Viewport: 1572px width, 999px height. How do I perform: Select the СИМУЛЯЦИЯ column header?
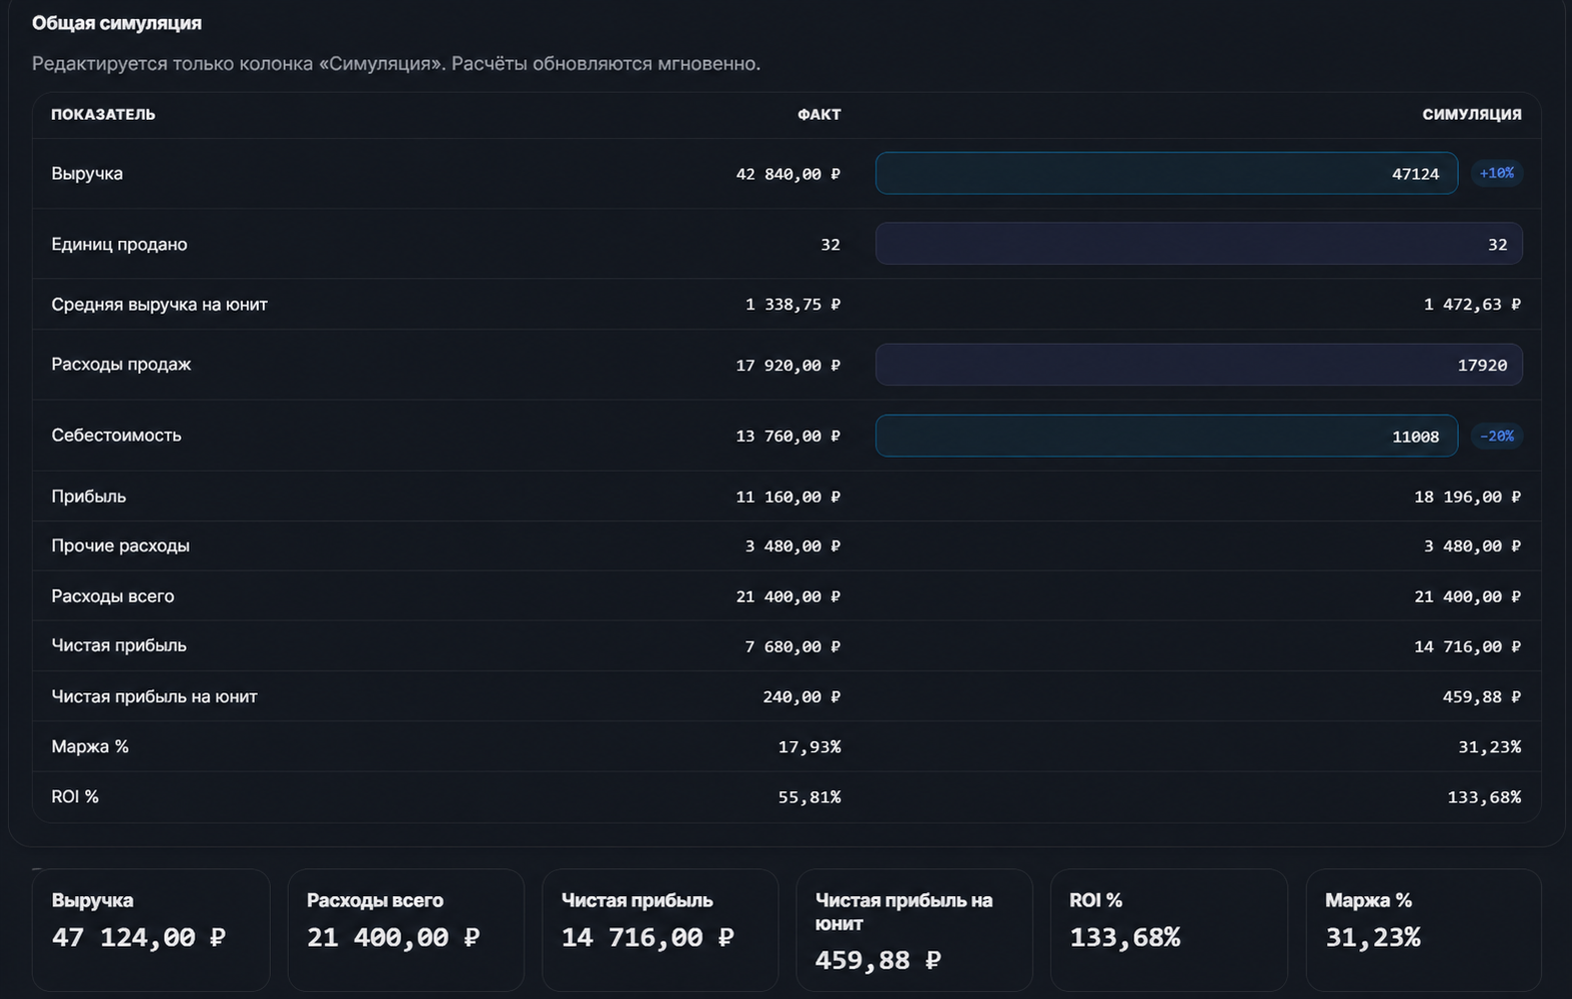click(1472, 114)
